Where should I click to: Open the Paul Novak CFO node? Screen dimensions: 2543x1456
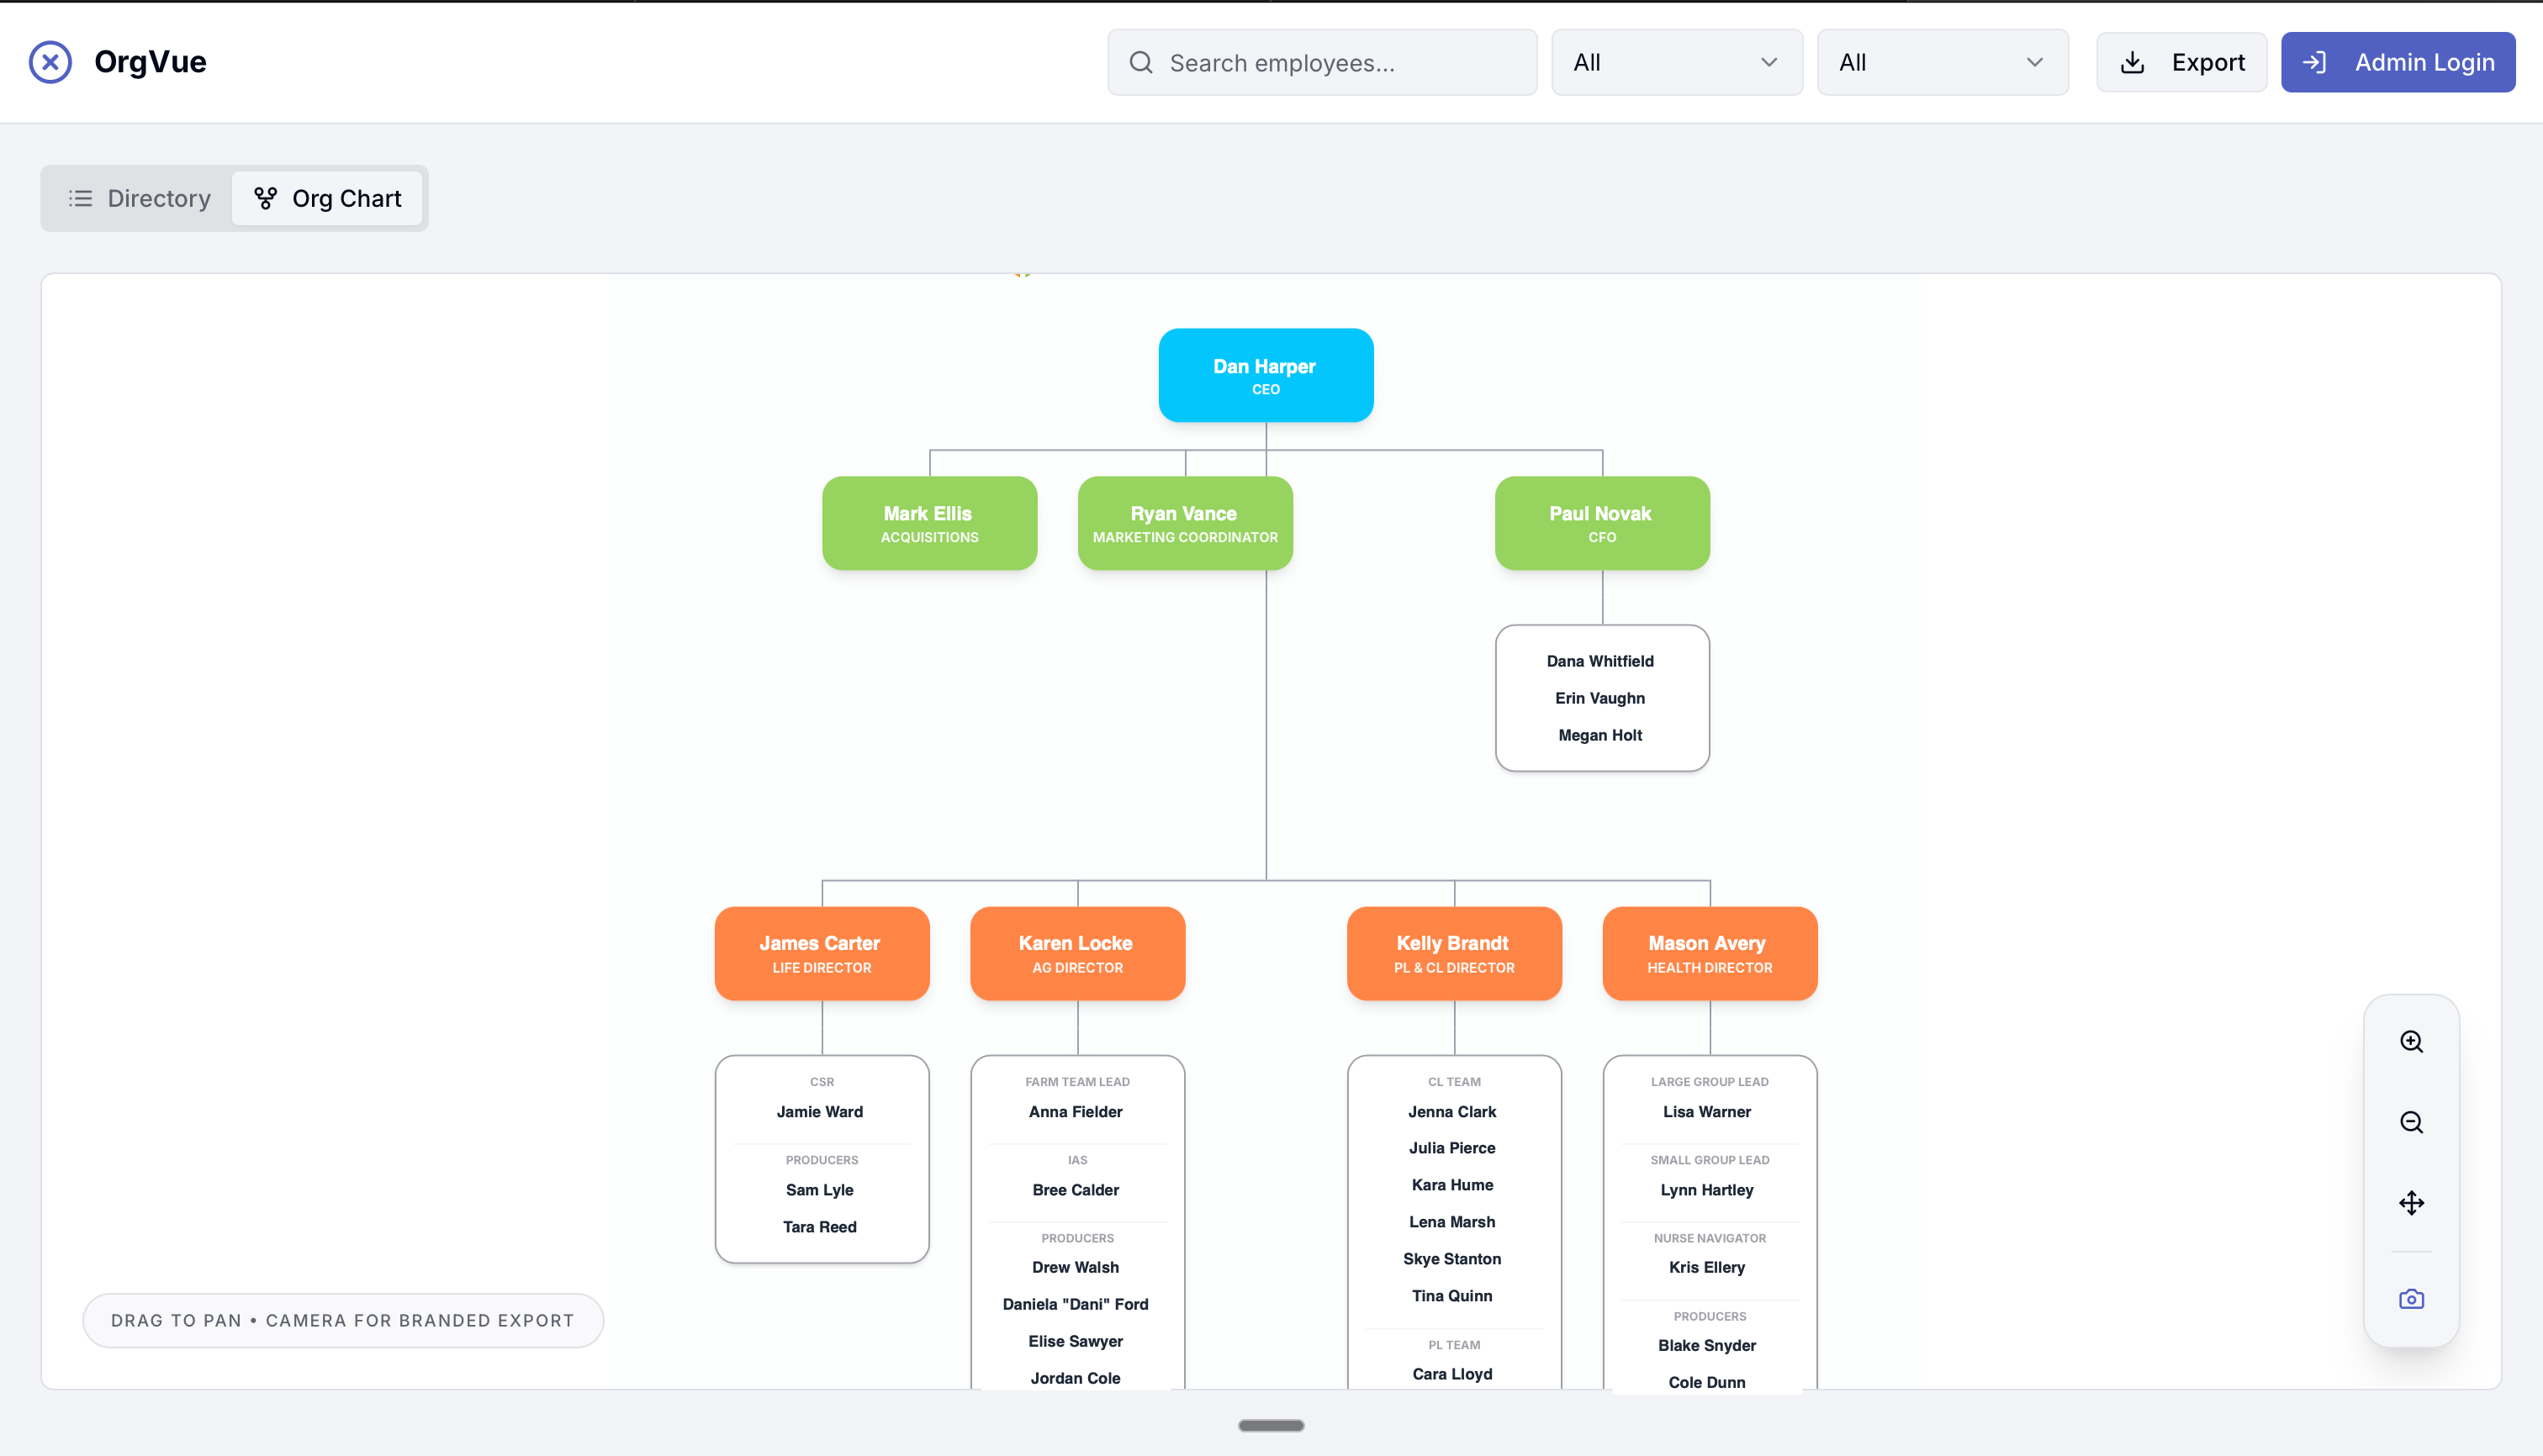coord(1602,523)
